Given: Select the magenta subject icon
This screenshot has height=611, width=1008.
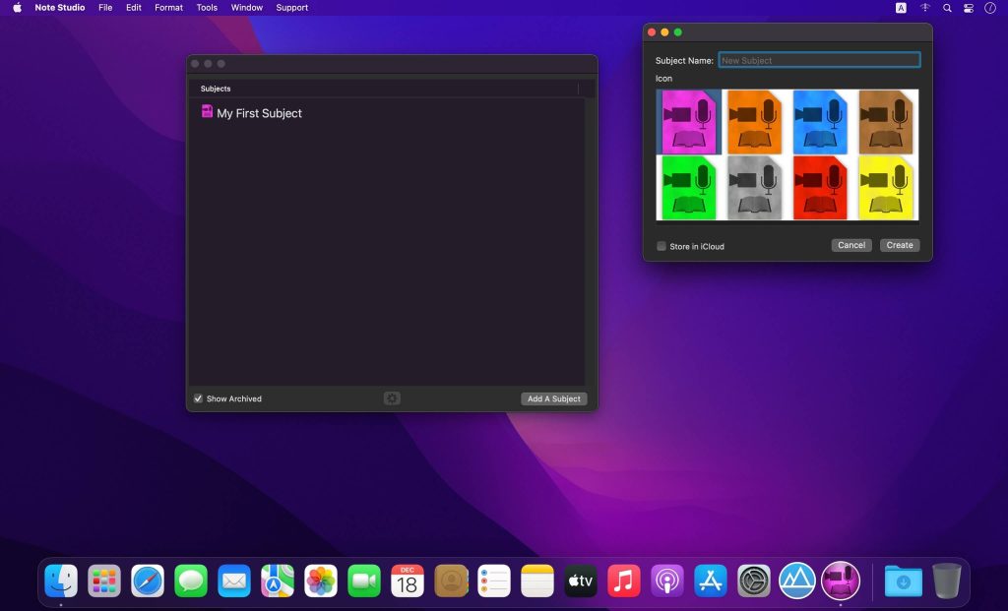Looking at the screenshot, I should click(x=689, y=122).
